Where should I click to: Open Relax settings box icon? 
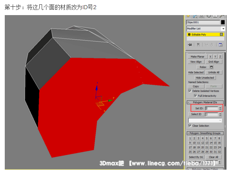click(x=212, y=67)
